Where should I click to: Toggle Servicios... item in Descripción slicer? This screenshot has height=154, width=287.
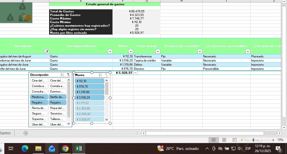(x=57, y=113)
